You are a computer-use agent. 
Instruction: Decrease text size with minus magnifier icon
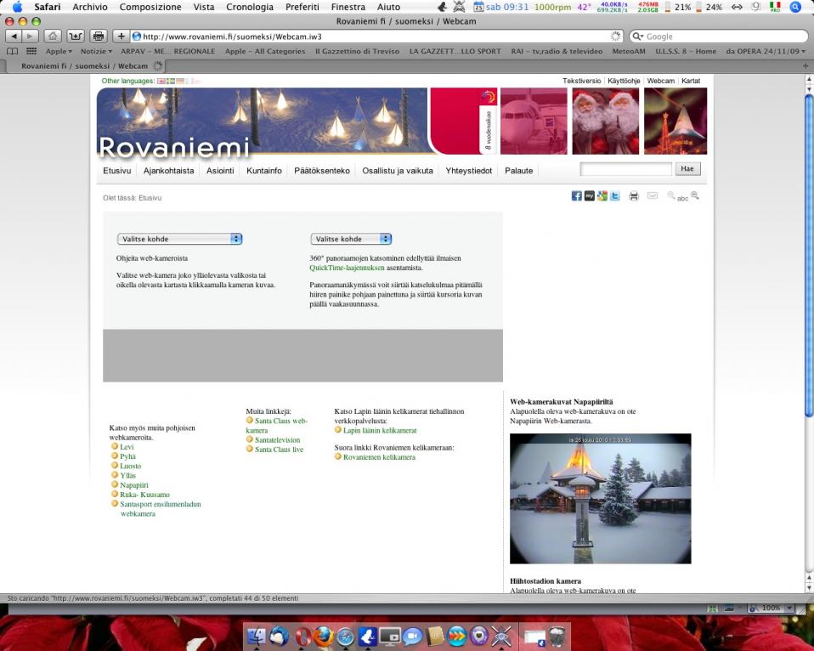[671, 195]
